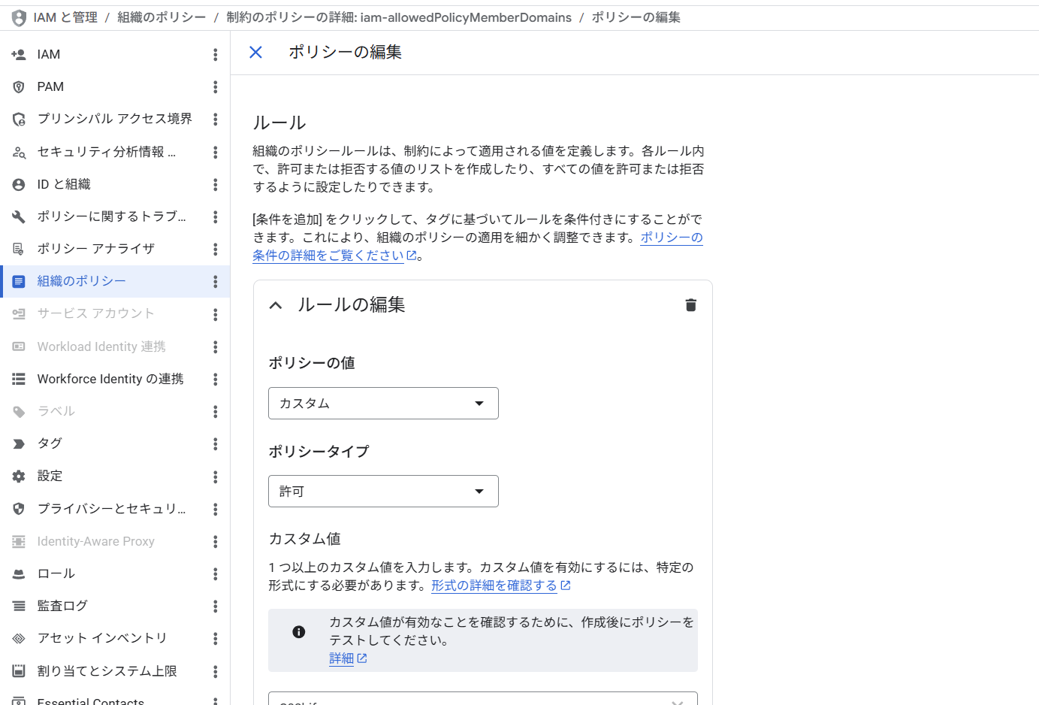Open アセット インベントリ sidebar item

[x=101, y=638]
